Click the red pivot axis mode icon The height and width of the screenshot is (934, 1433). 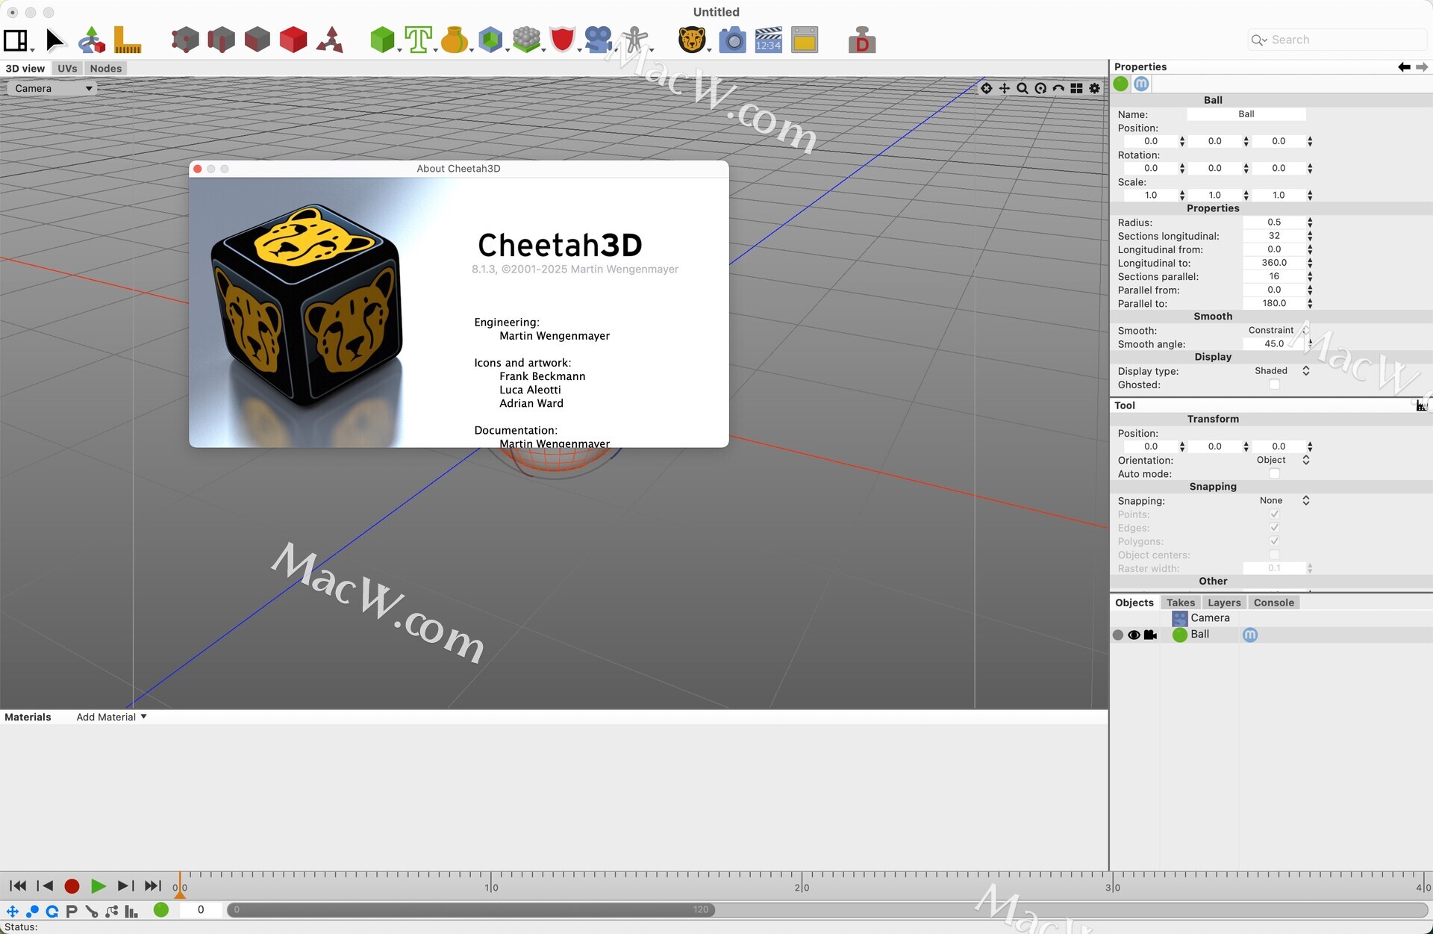coord(329,40)
